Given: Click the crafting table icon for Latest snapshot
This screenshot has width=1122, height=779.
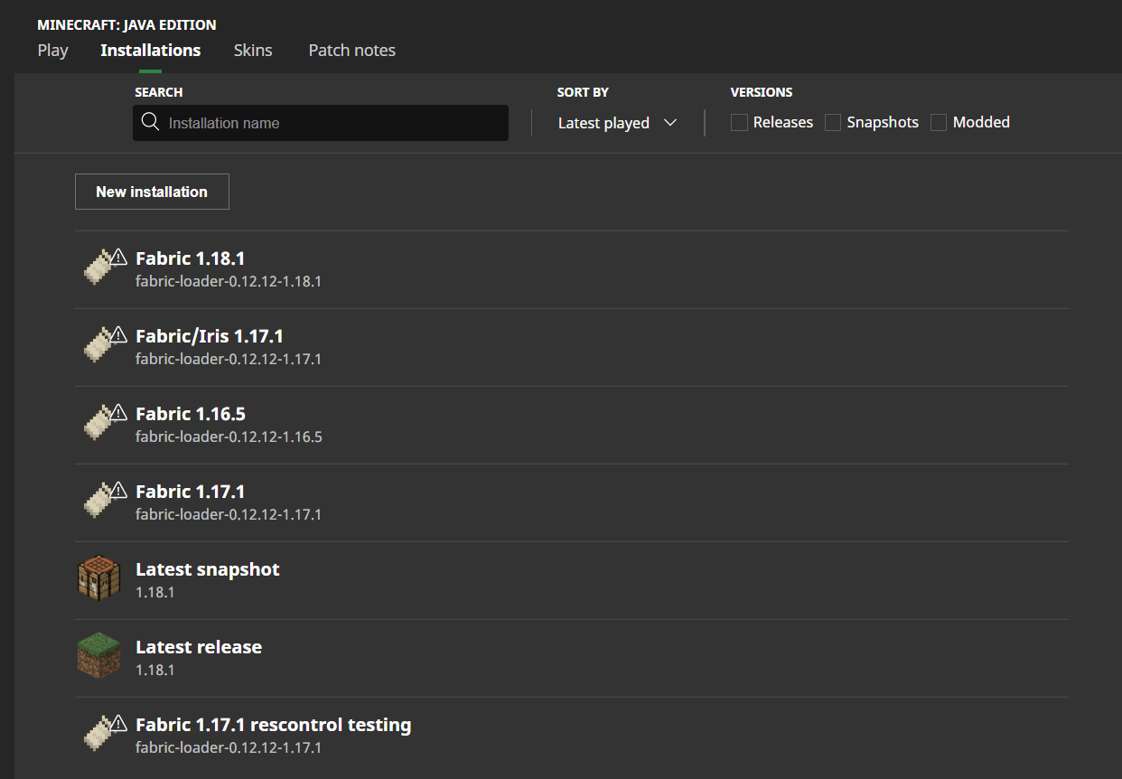Looking at the screenshot, I should pyautogui.click(x=98, y=579).
